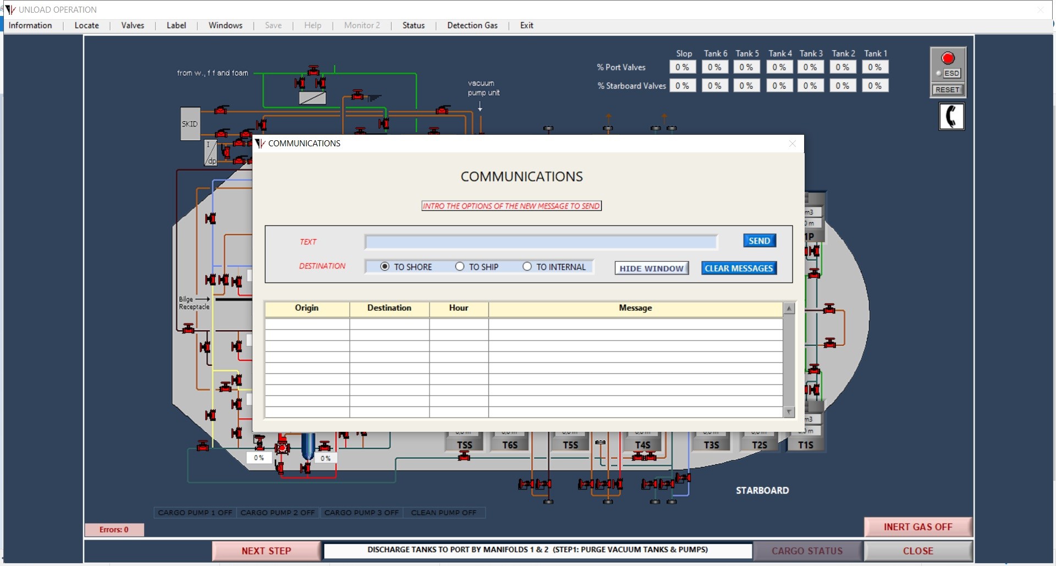This screenshot has height=566, width=1056.
Task: Click the red ESD emergency shutdown button
Action: coord(947,58)
